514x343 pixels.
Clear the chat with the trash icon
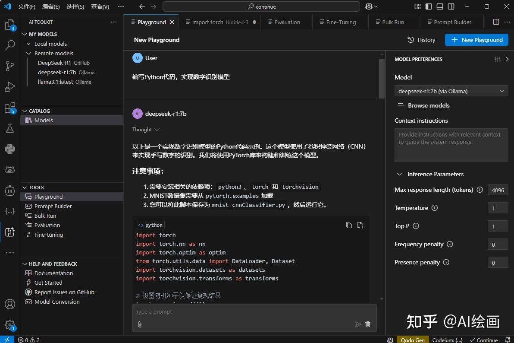pos(368,324)
